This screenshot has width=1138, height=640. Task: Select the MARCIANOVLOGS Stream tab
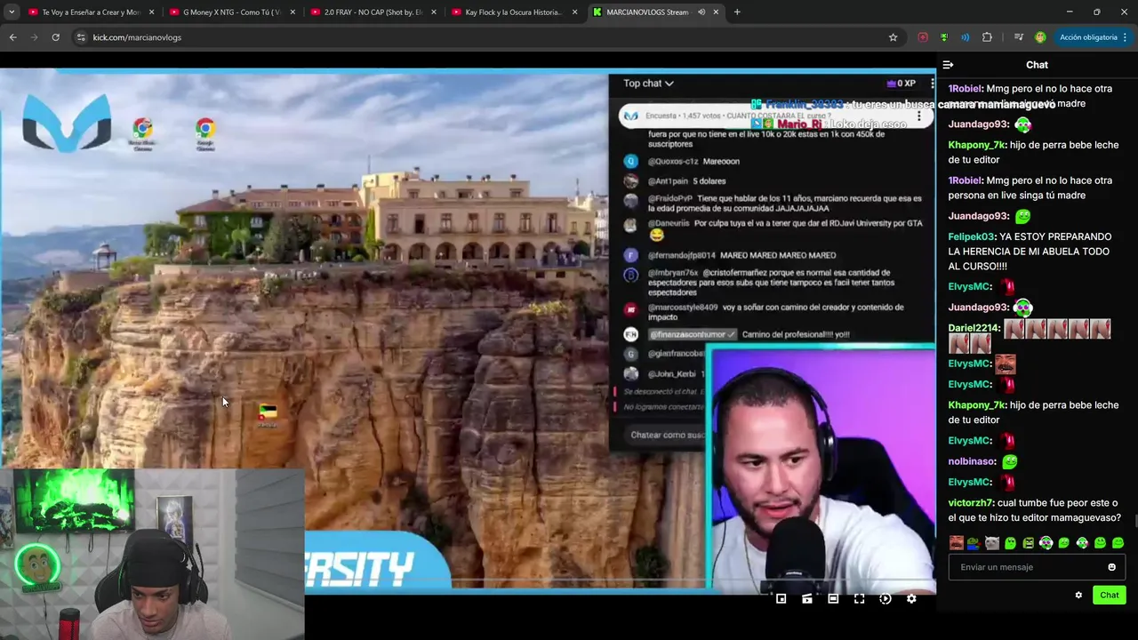click(x=656, y=12)
